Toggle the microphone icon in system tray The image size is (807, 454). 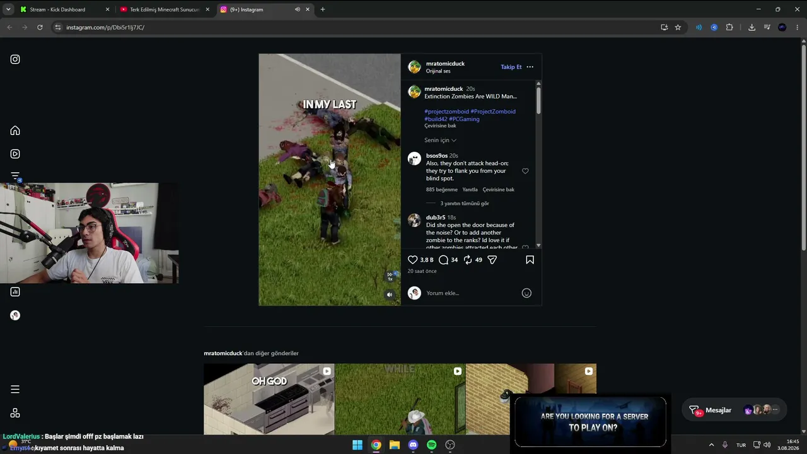tap(725, 445)
